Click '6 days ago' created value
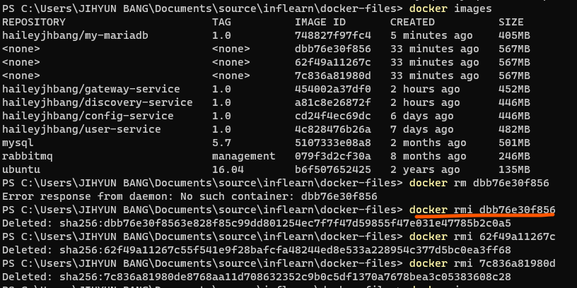This screenshot has width=577, height=288. (x=421, y=116)
